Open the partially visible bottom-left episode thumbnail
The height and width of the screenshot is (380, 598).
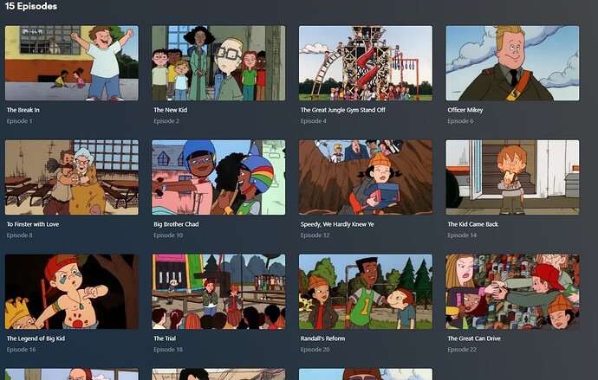72,374
